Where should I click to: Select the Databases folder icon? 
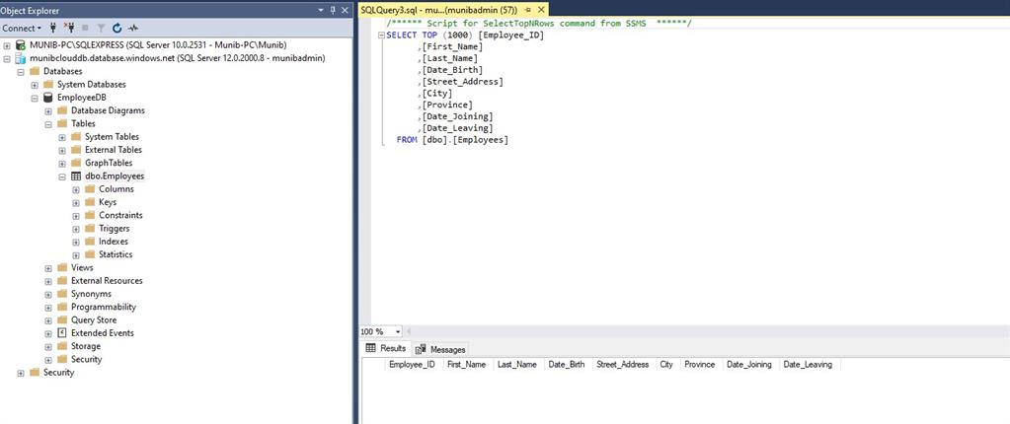point(35,71)
